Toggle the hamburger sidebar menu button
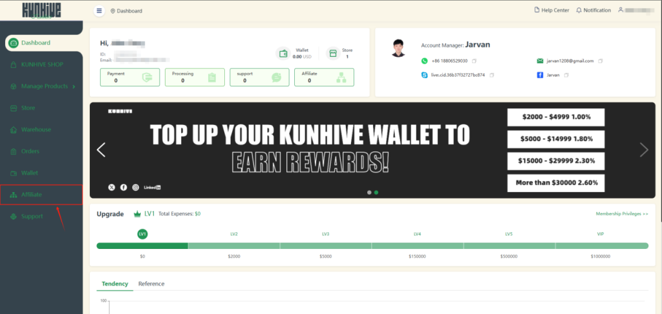662x314 pixels. click(99, 11)
